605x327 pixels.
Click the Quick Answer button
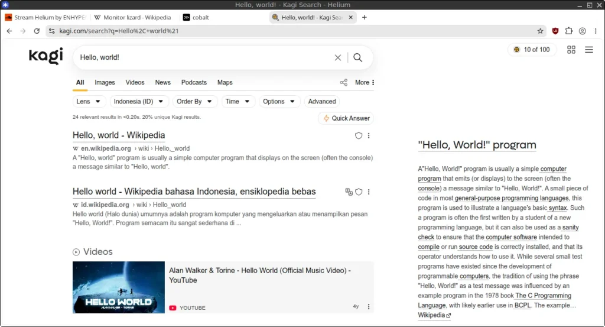[x=346, y=118]
